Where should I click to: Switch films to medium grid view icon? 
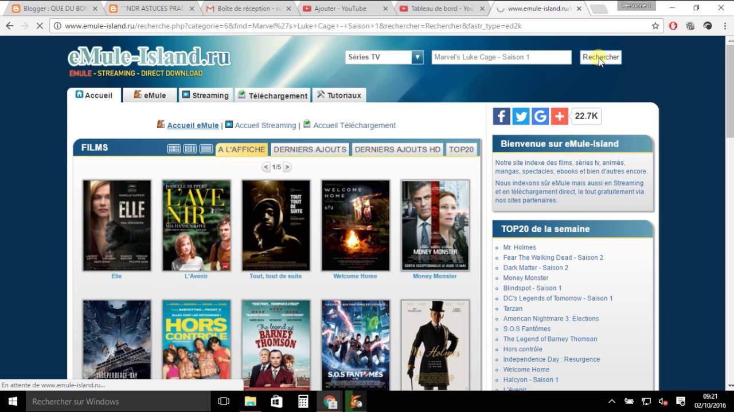[x=190, y=149]
